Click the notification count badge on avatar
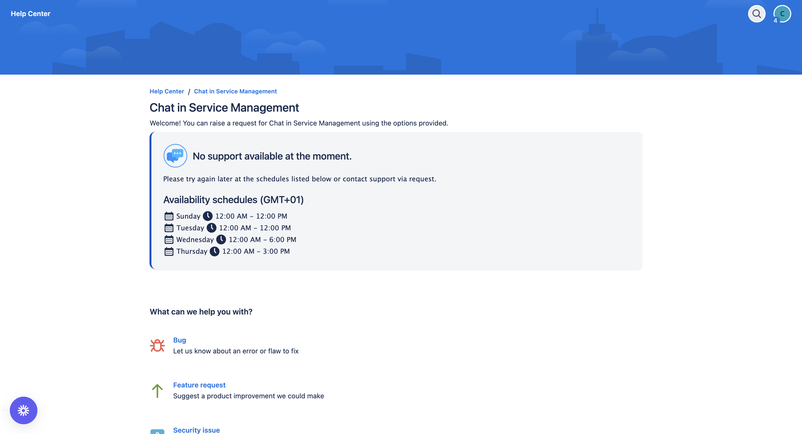This screenshot has width=802, height=434. coord(775,20)
